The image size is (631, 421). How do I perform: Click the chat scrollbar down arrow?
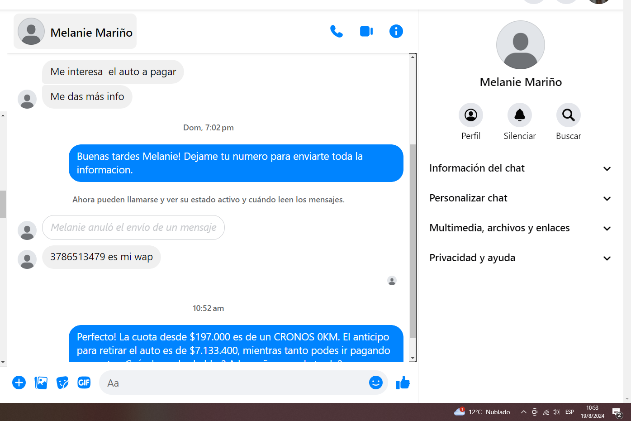[x=413, y=358]
